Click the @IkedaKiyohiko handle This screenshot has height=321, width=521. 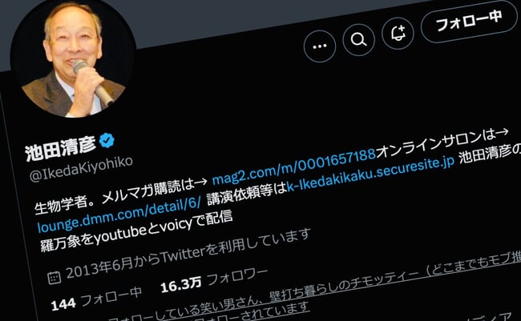(x=82, y=169)
